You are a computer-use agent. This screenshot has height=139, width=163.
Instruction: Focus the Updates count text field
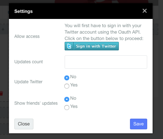tap(106, 62)
